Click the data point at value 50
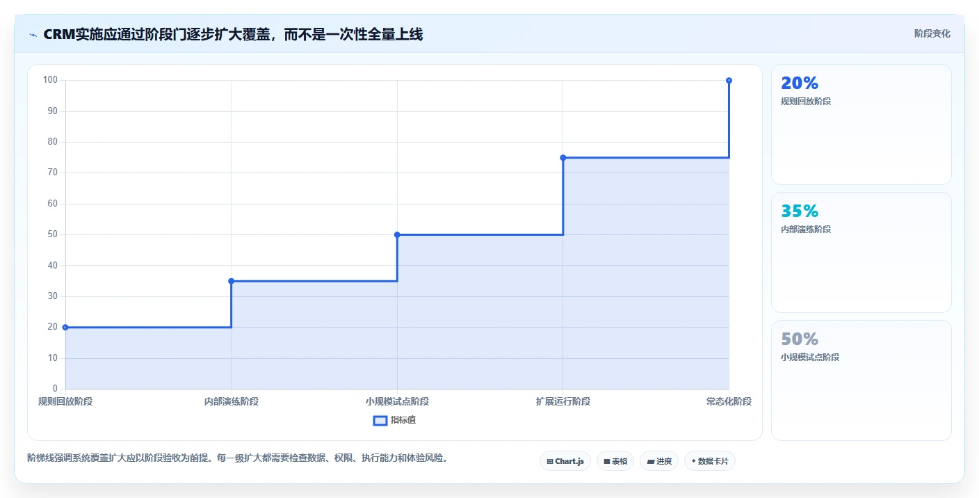979x498 pixels. (397, 234)
